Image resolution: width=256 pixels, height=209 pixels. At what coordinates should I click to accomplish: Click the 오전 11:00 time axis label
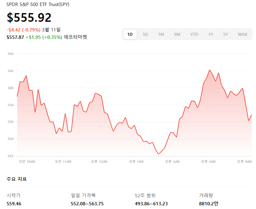(63, 161)
